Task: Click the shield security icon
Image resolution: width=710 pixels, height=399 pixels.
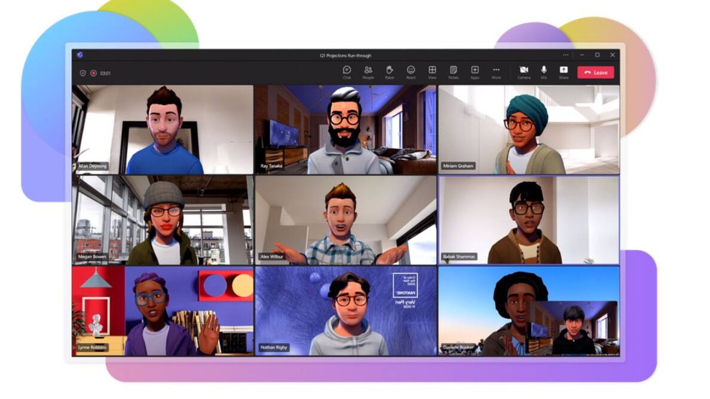Action: (x=83, y=73)
